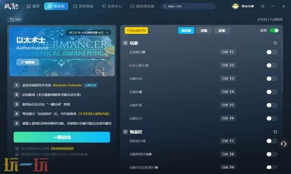Click the 立即关闭 link beside Windows Defender
This screenshot has width=291, height=174.
point(91,85)
